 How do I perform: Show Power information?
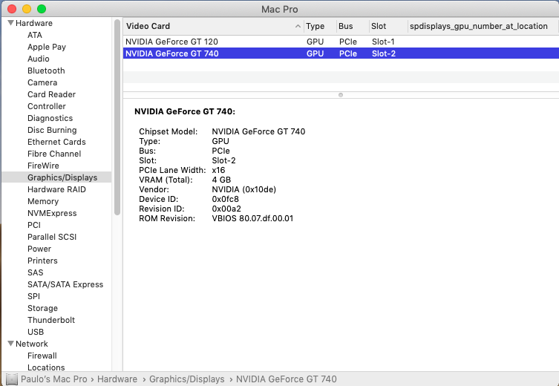(x=39, y=249)
